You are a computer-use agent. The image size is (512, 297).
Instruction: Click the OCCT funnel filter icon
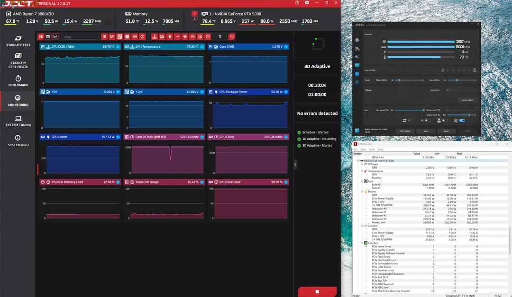pos(220,36)
